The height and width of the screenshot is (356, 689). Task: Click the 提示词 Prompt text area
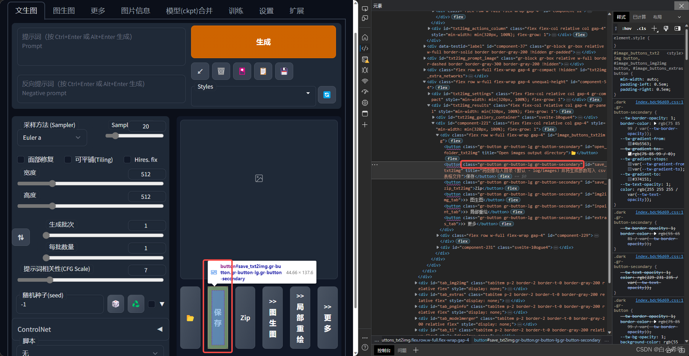(101, 47)
